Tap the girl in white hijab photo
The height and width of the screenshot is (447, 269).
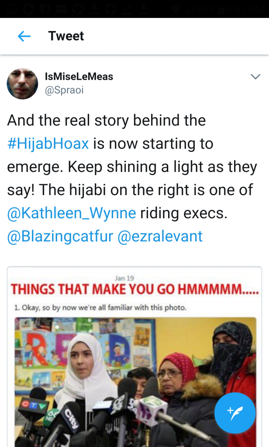point(84,362)
